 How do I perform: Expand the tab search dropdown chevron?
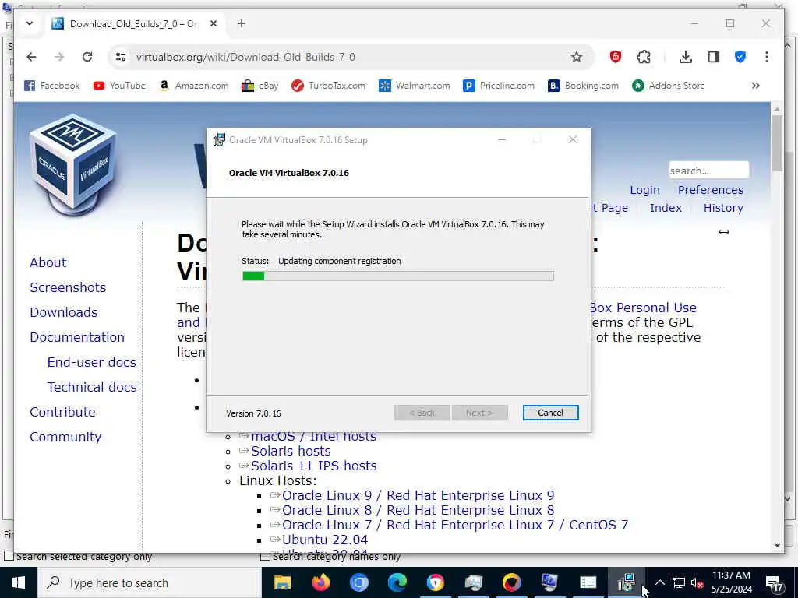(30, 23)
